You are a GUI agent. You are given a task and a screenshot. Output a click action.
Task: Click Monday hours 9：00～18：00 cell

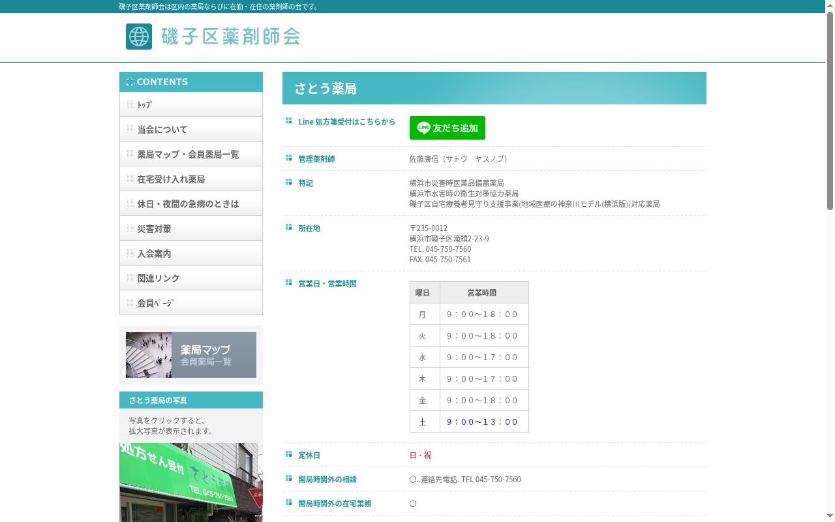(484, 315)
